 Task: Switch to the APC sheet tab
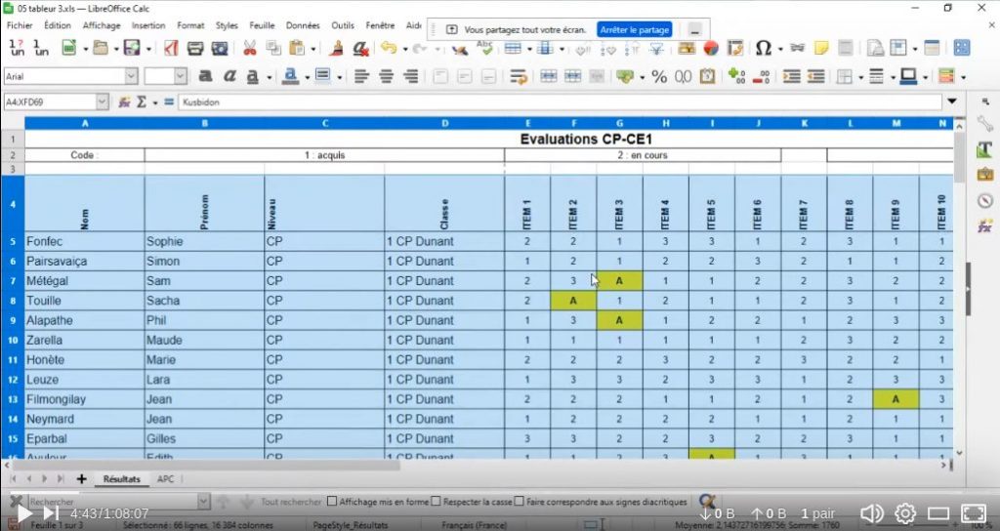pos(165,478)
